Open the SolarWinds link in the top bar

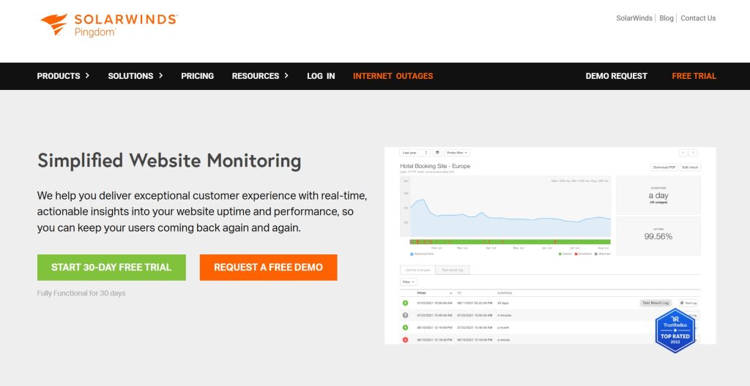tap(634, 18)
